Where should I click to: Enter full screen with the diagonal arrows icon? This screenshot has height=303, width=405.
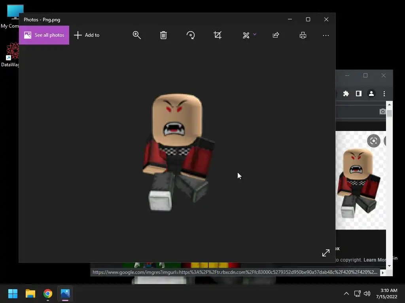[x=326, y=253]
